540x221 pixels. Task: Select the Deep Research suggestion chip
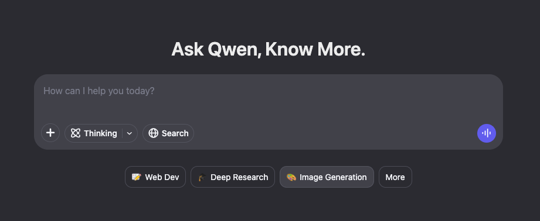233,177
